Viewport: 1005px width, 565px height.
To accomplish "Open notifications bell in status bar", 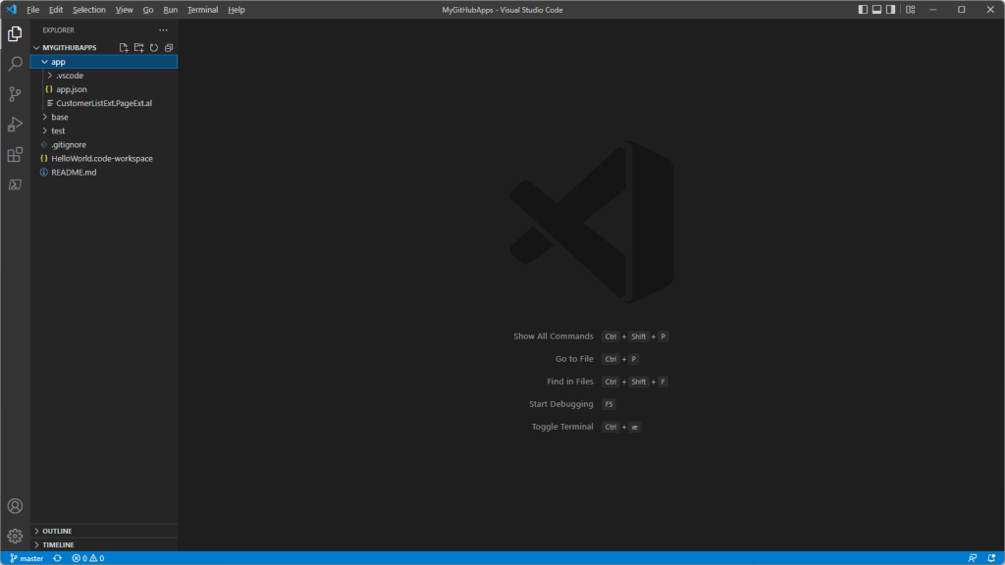I will point(991,558).
